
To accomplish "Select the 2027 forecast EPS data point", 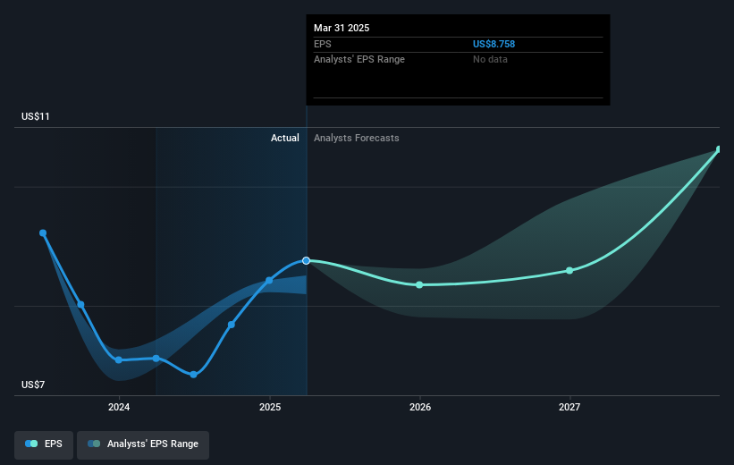I will point(569,271).
